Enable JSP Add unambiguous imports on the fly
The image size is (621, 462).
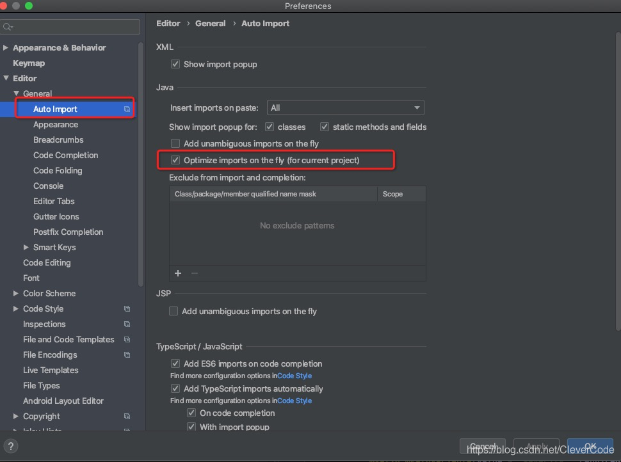[173, 311]
